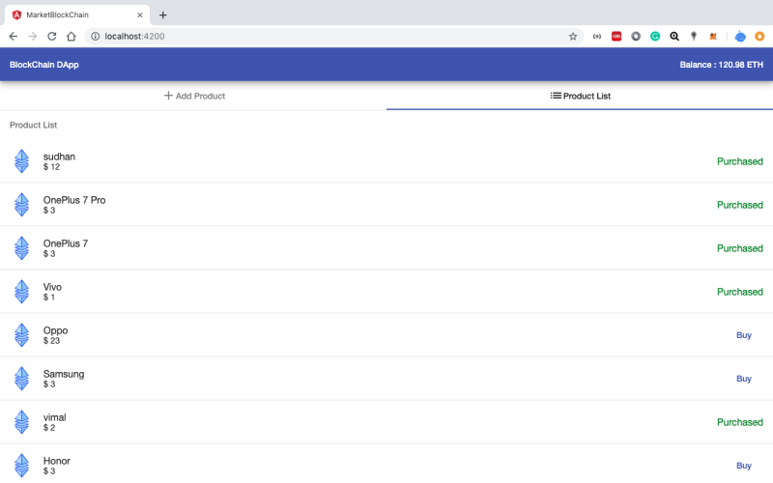773x483 pixels.
Task: Go to browser home icon
Action: coord(71,37)
